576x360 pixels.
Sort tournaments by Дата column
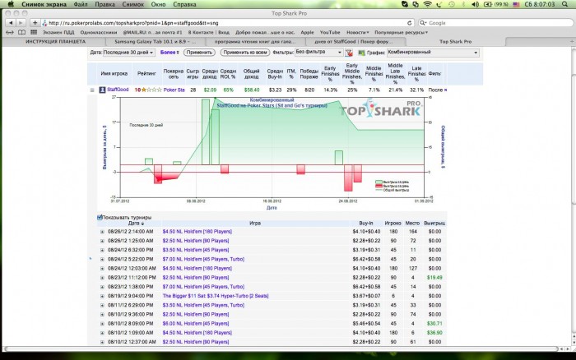pos(136,223)
